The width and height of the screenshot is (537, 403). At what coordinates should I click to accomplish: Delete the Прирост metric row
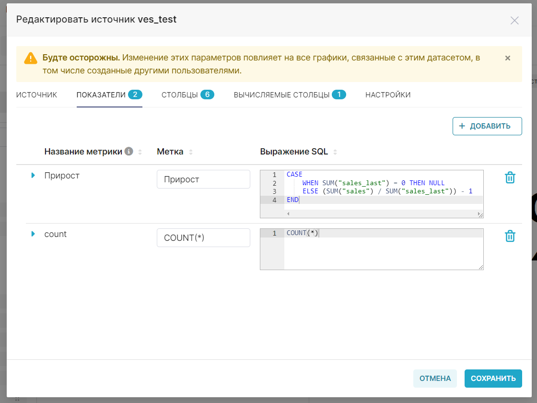[510, 178]
